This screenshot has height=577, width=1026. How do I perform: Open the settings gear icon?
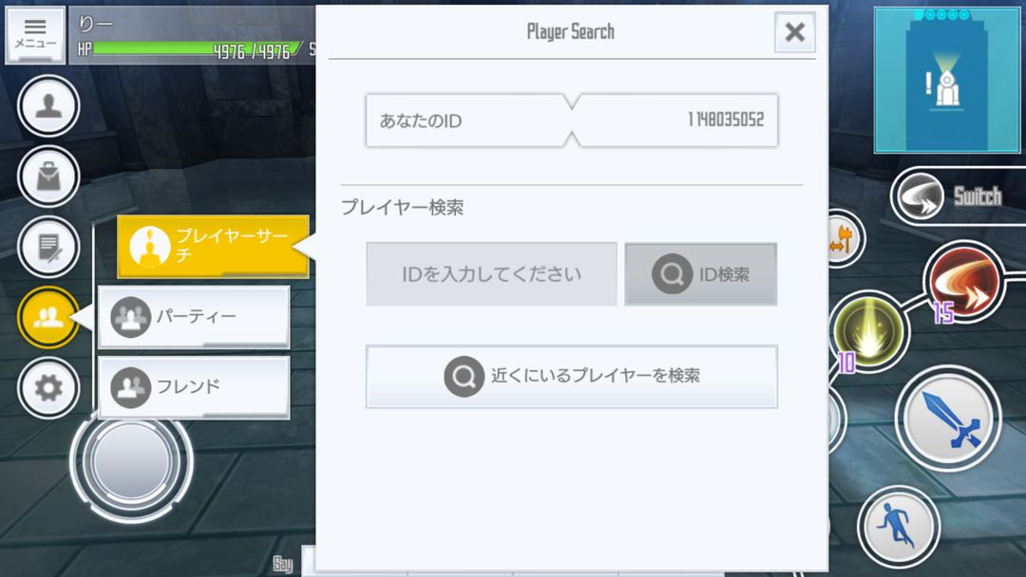click(47, 387)
